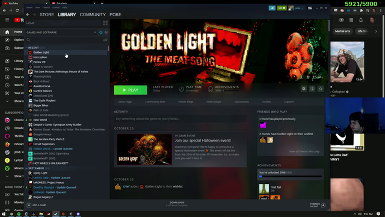Open the Steam menu in the menu bar
Viewport: 385px width, 217px height.
pyautogui.click(x=29, y=8)
